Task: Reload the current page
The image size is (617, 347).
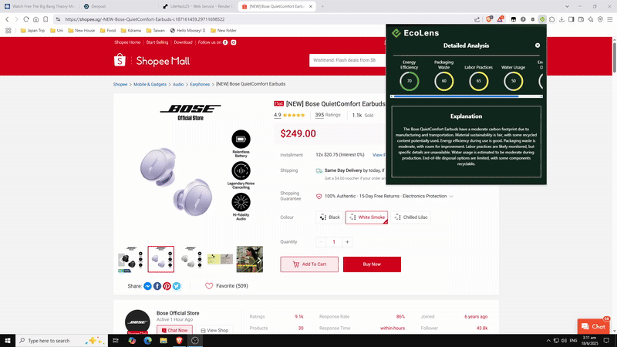Action: [x=26, y=19]
